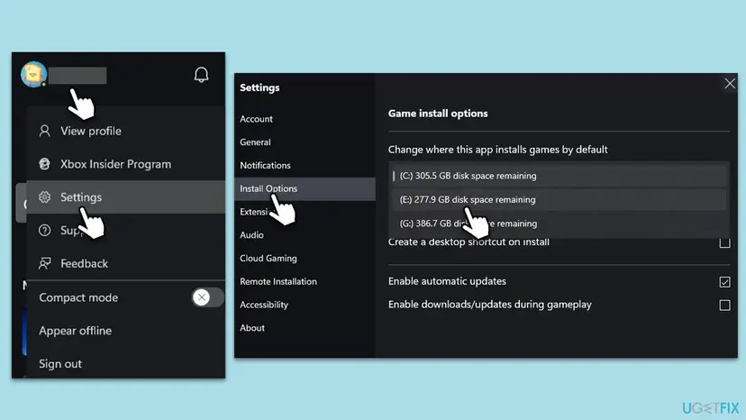Switch to General settings tab
746x420 pixels.
(305, 142)
